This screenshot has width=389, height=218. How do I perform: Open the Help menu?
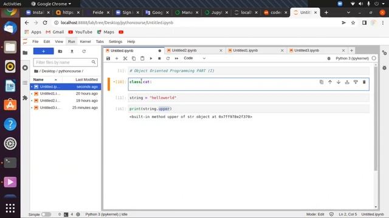131,42
